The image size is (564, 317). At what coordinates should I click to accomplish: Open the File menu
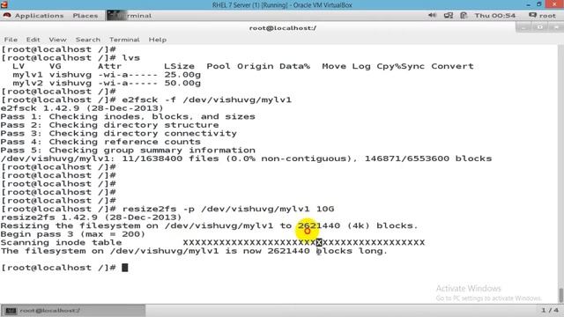[x=11, y=40]
